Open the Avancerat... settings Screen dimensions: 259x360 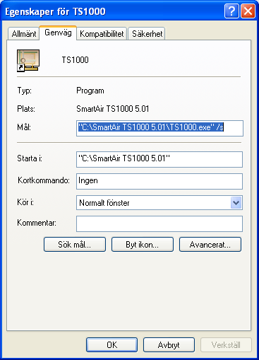click(x=210, y=245)
